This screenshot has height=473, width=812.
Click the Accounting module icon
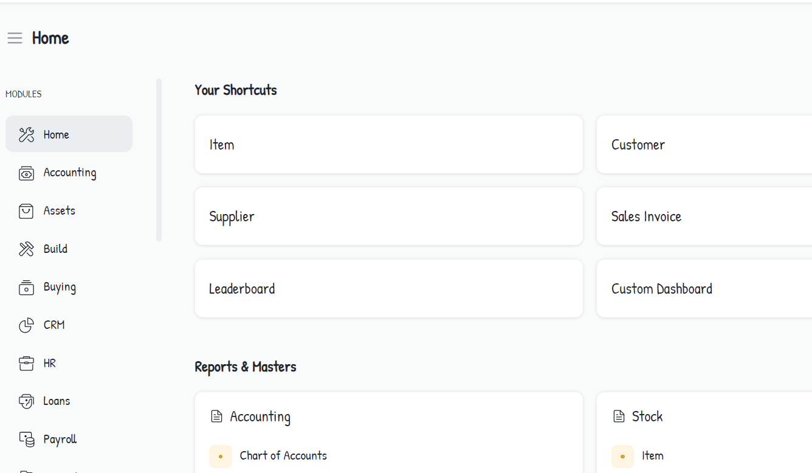tap(26, 173)
